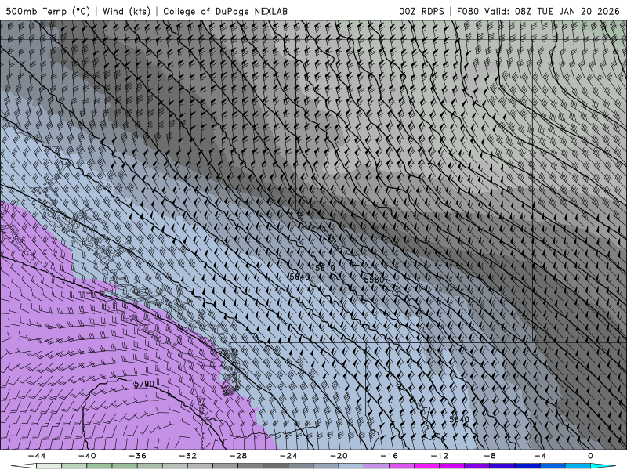Click the 5610 height contour label
The image size is (627, 470).
(325, 268)
